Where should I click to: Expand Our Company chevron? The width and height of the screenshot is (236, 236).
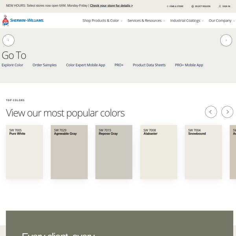point(234,21)
